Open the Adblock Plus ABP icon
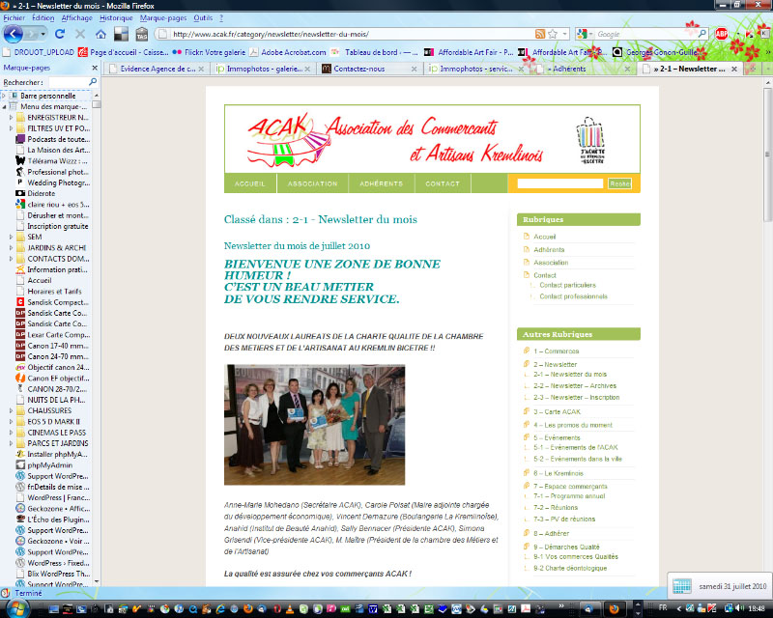Image resolution: width=773 pixels, height=618 pixels. click(721, 34)
